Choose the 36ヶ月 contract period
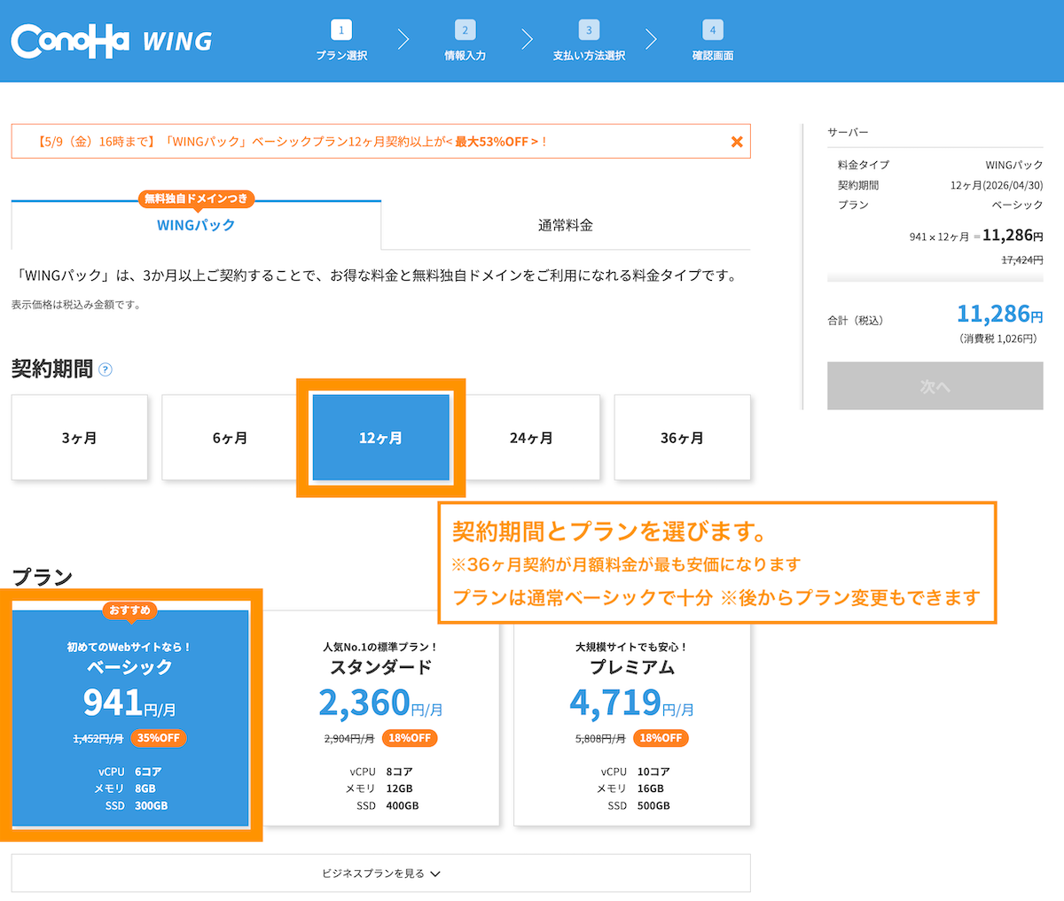 (x=682, y=438)
